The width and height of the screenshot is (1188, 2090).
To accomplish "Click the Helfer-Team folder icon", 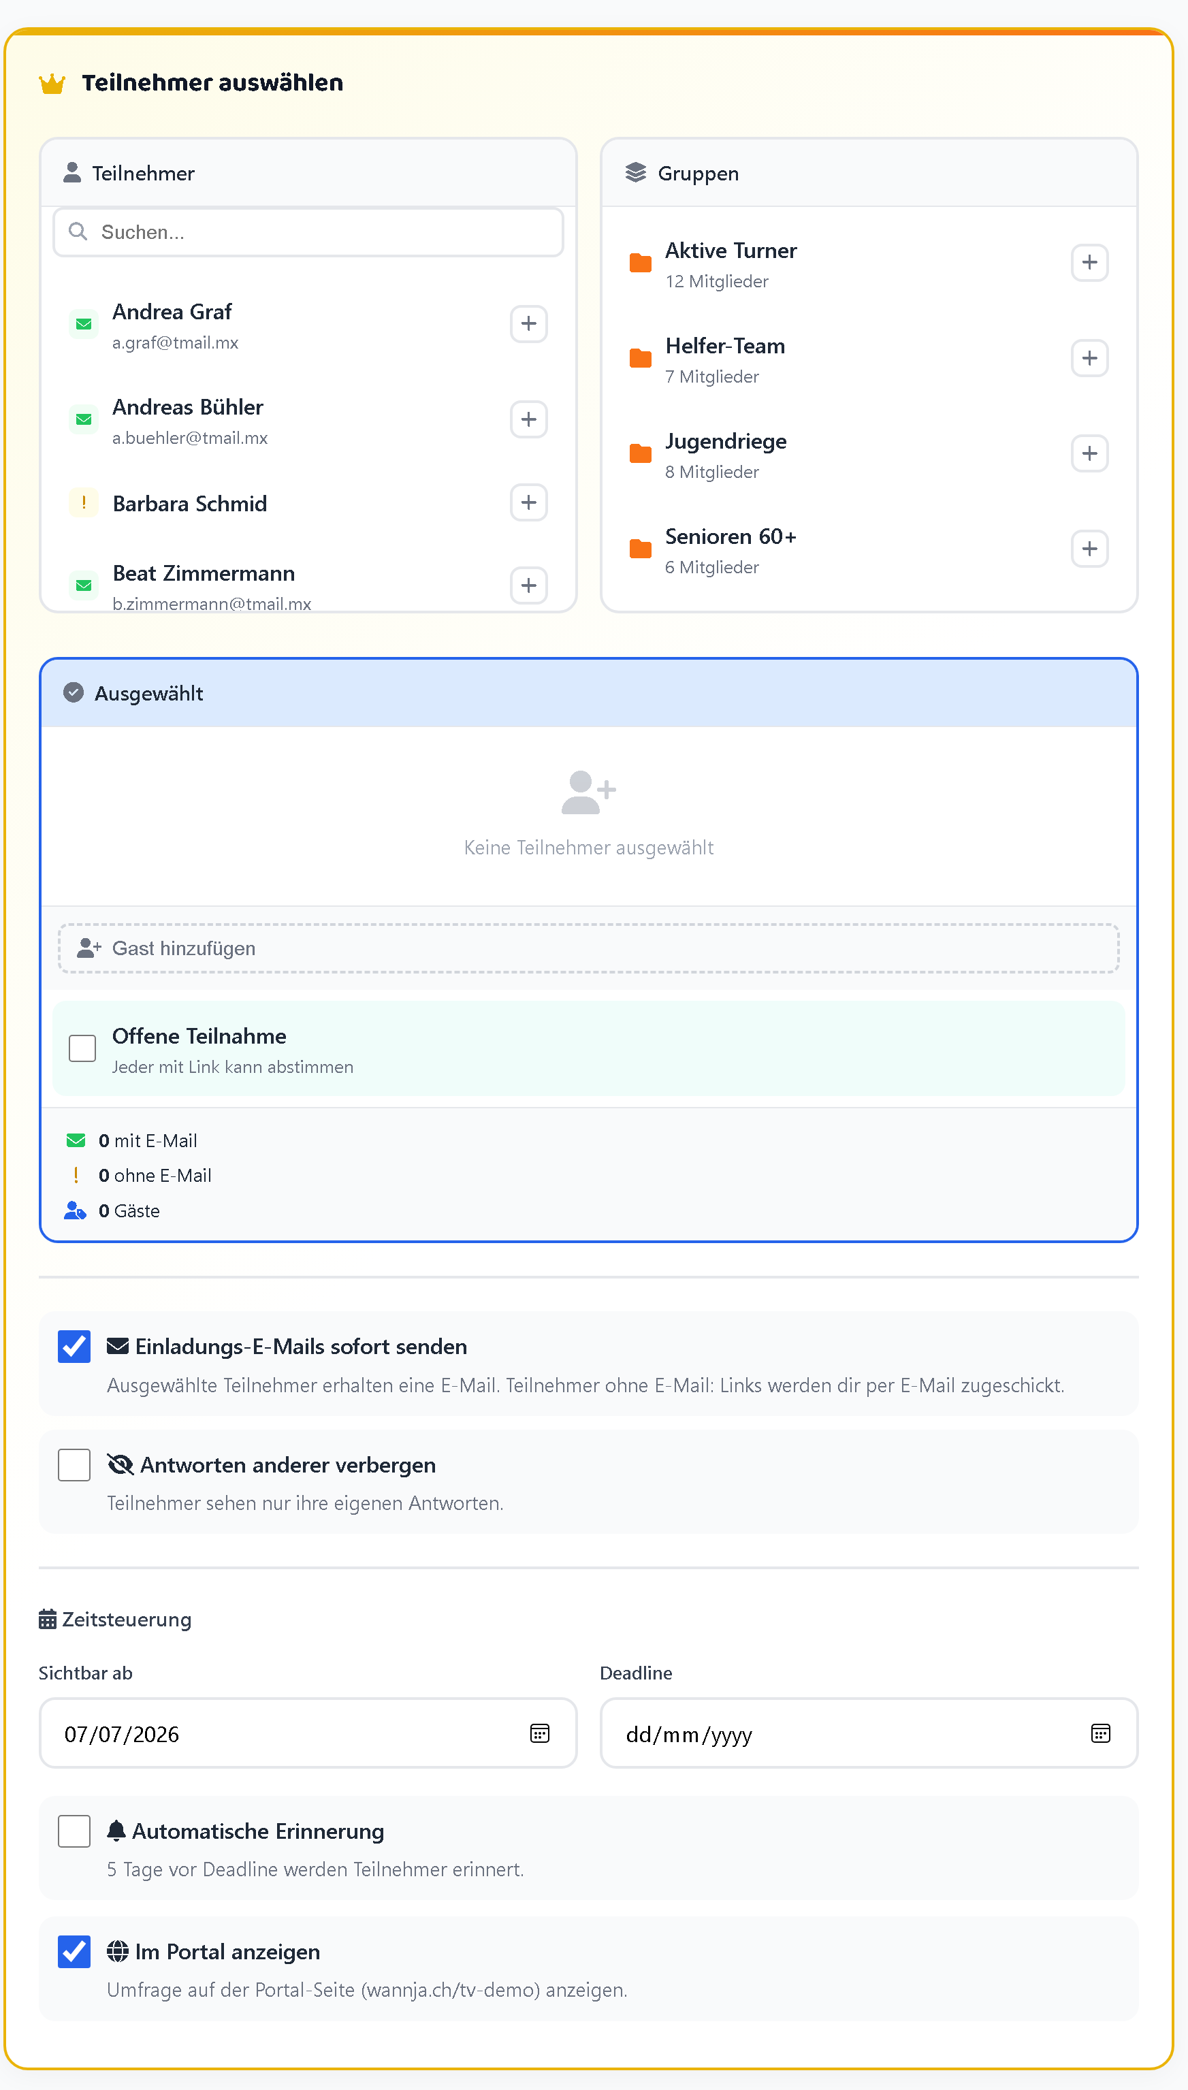I will pos(641,358).
